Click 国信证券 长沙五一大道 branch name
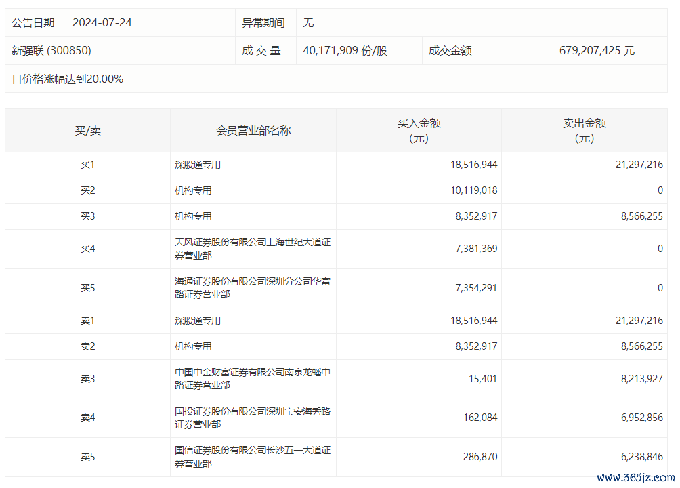680x488 pixels. pyautogui.click(x=252, y=457)
